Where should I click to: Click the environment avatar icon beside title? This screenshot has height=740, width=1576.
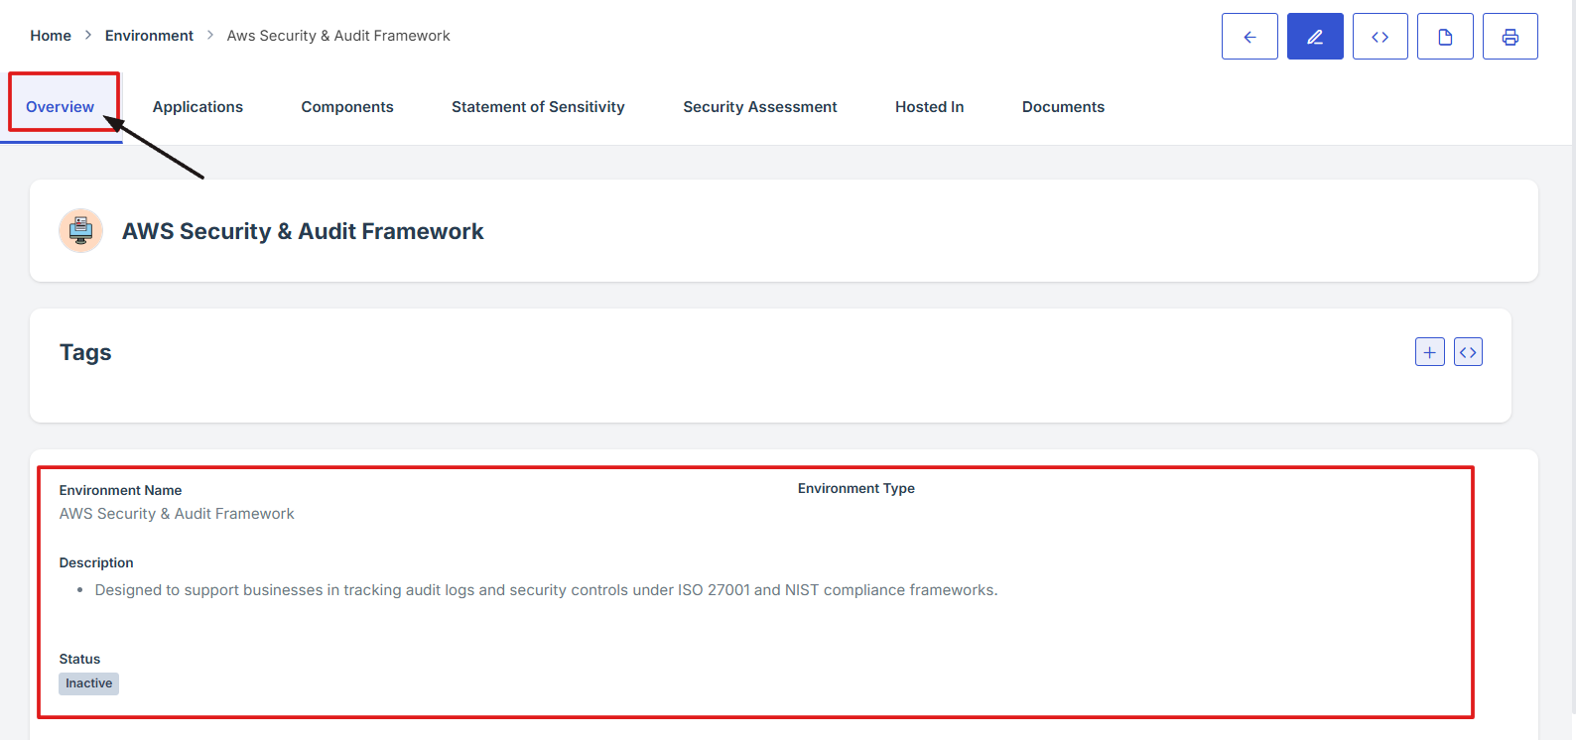click(80, 231)
